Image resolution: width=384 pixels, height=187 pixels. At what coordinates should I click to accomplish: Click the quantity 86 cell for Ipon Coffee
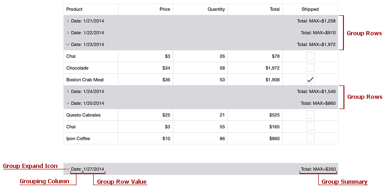tap(200, 138)
